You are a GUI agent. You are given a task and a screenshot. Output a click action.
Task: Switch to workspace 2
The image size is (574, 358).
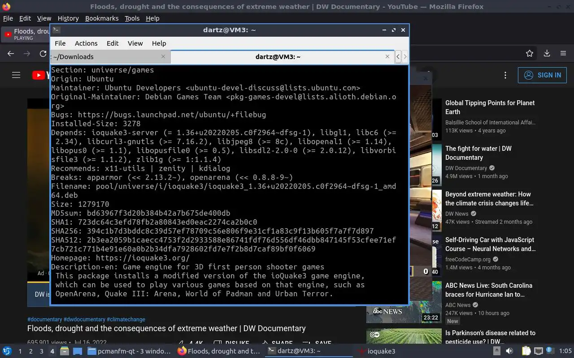coord(30,351)
